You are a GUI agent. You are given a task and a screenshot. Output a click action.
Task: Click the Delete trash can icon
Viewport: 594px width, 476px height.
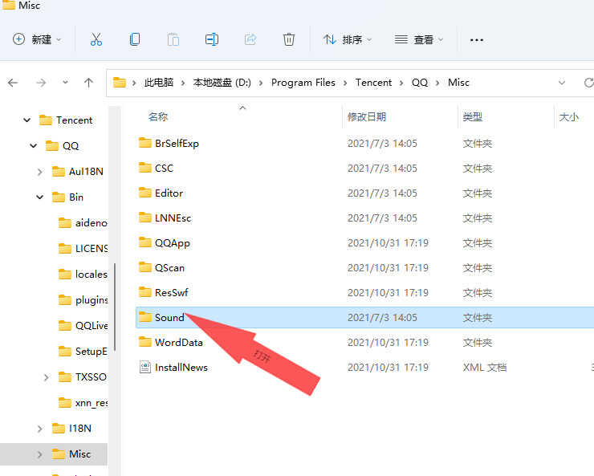(x=289, y=39)
